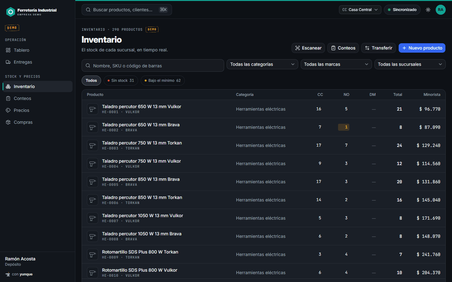Click the product icon for Taladro percutor 750 W Vulkor

pyautogui.click(x=93, y=164)
